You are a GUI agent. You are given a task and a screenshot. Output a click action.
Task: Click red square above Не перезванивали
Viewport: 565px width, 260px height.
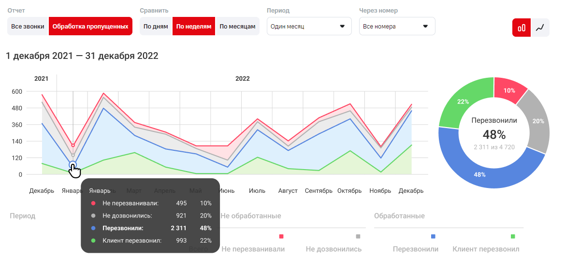(x=281, y=236)
